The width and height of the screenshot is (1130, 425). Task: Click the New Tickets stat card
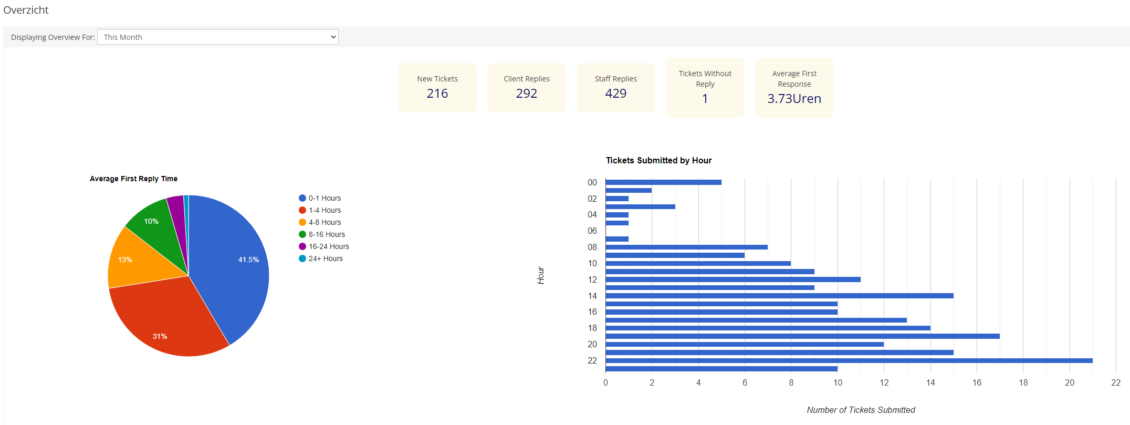point(437,87)
